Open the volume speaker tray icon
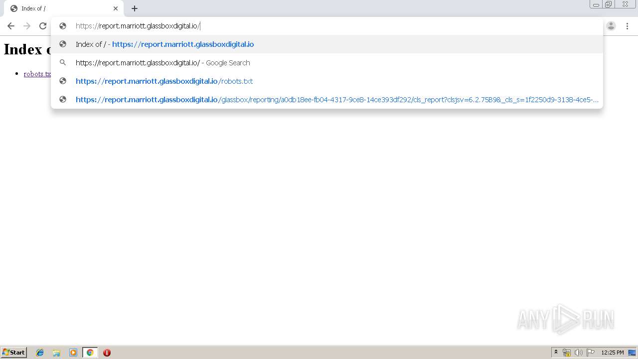This screenshot has height=359, width=638. click(579, 353)
